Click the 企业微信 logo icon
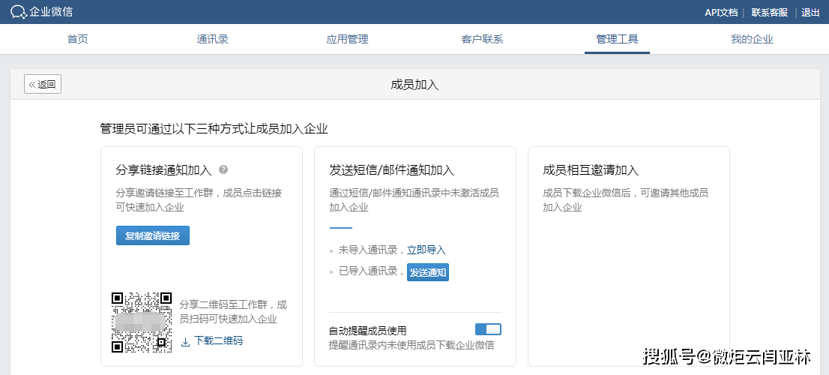 click(x=19, y=12)
